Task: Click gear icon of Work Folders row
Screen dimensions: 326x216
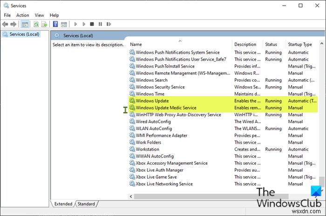Action: coord(132,142)
